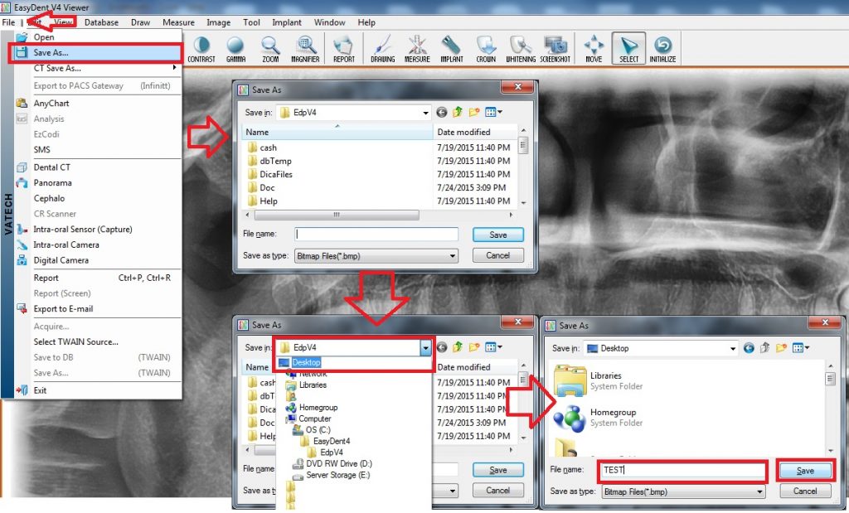Select the Implant toolbar icon
849x513 pixels.
click(452, 49)
